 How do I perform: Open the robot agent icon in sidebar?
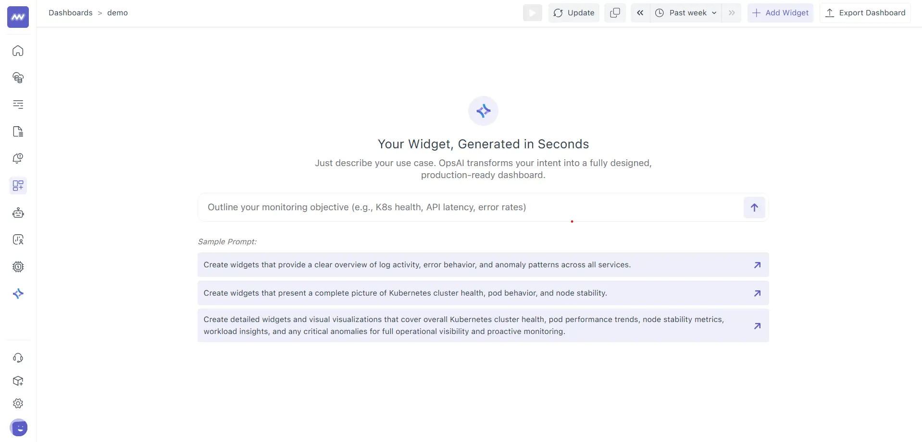pos(18,213)
